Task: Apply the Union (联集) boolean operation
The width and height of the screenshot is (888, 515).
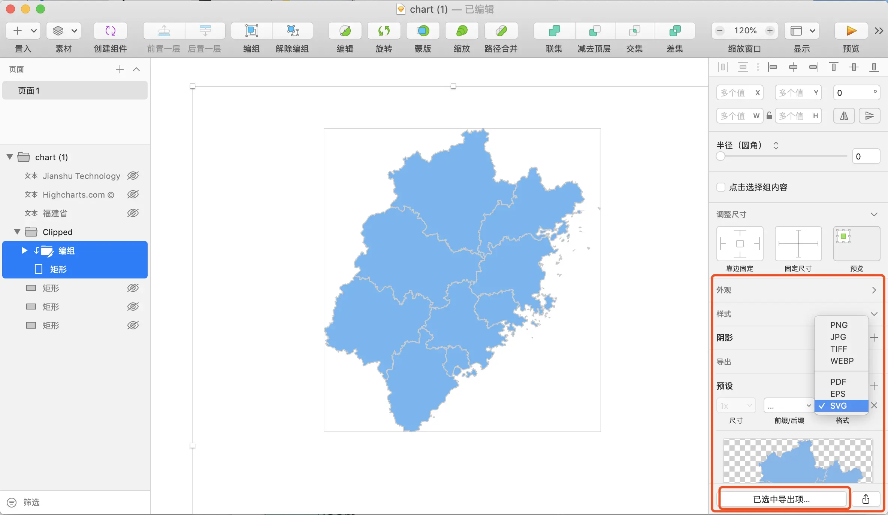Action: 554,31
